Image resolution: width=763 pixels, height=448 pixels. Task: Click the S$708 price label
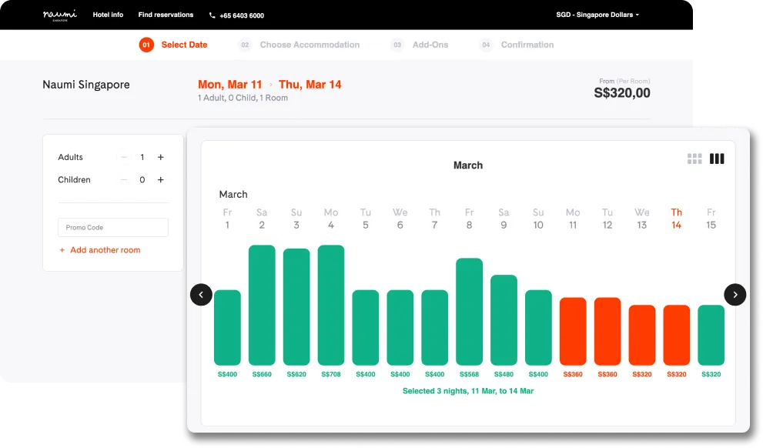pyautogui.click(x=331, y=375)
